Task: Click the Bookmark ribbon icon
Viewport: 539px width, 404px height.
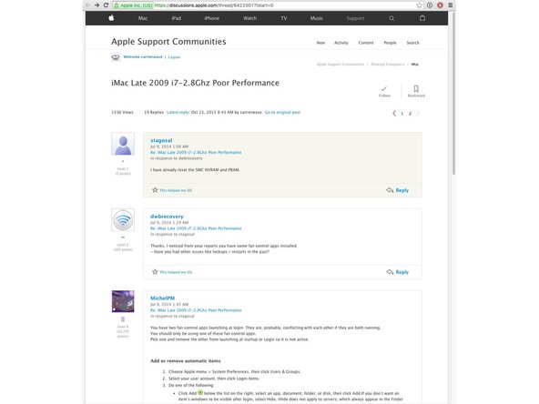Action: point(416,88)
